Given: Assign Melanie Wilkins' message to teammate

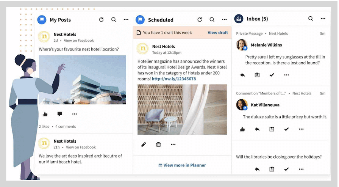Looking at the screenshot, I should click(x=257, y=75).
